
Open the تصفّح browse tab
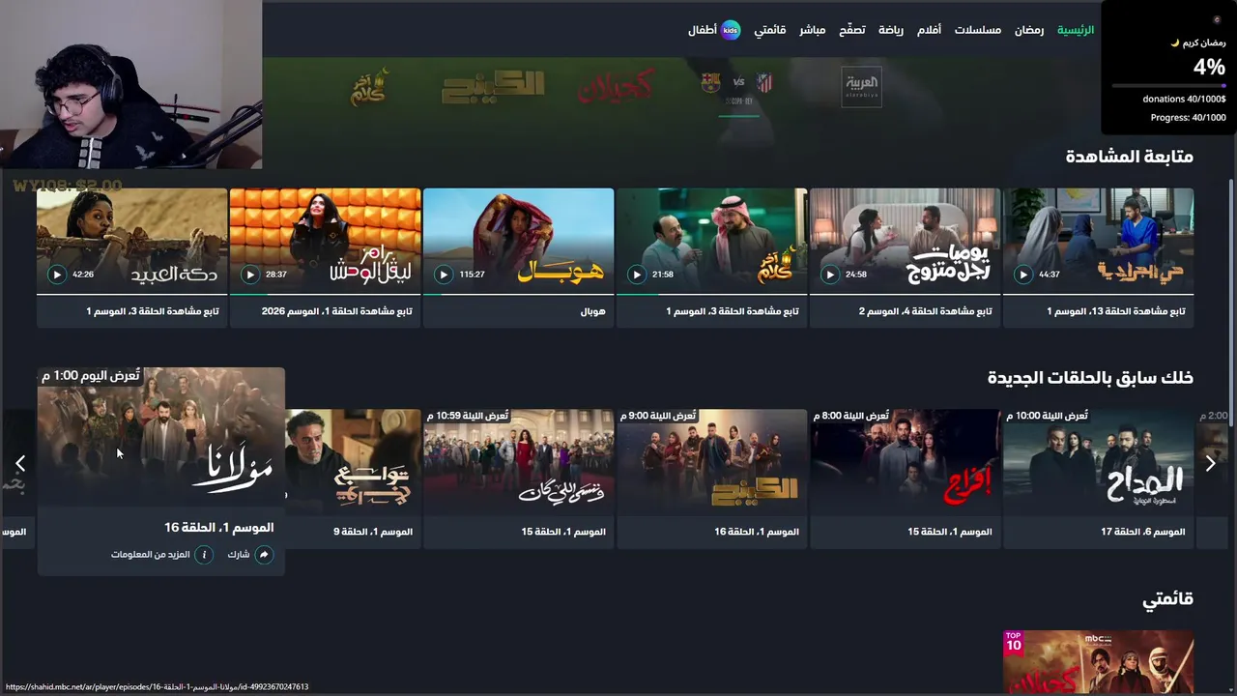851,30
